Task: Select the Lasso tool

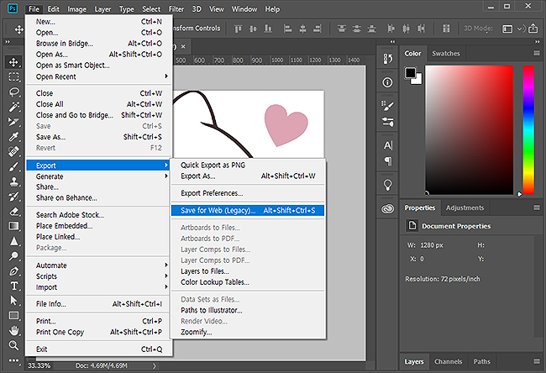Action: pyautogui.click(x=13, y=92)
